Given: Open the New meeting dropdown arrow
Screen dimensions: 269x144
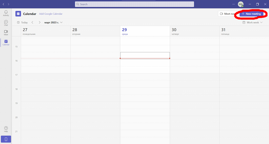Looking at the screenshot, I should (265, 14).
